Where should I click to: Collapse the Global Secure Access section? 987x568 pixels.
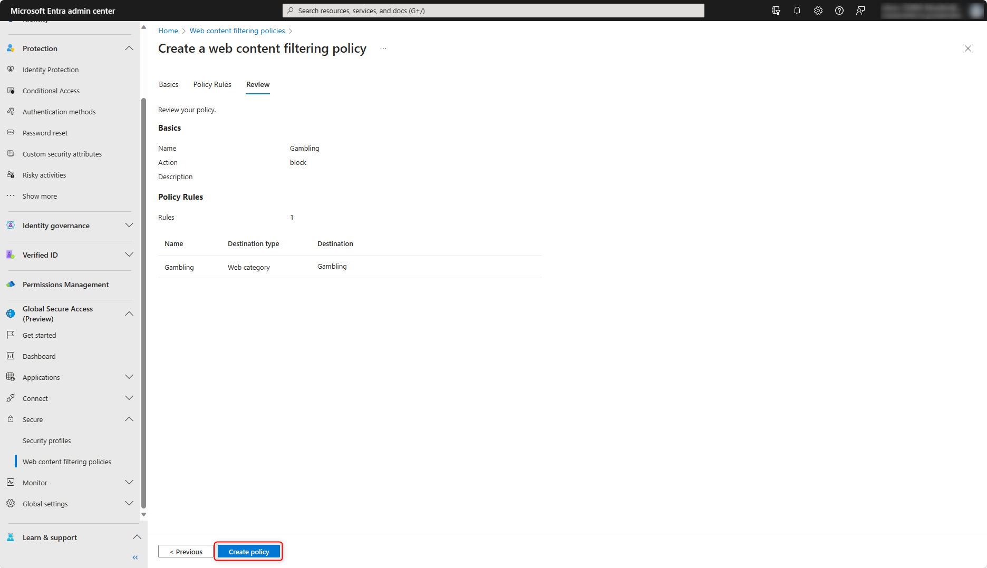click(129, 313)
